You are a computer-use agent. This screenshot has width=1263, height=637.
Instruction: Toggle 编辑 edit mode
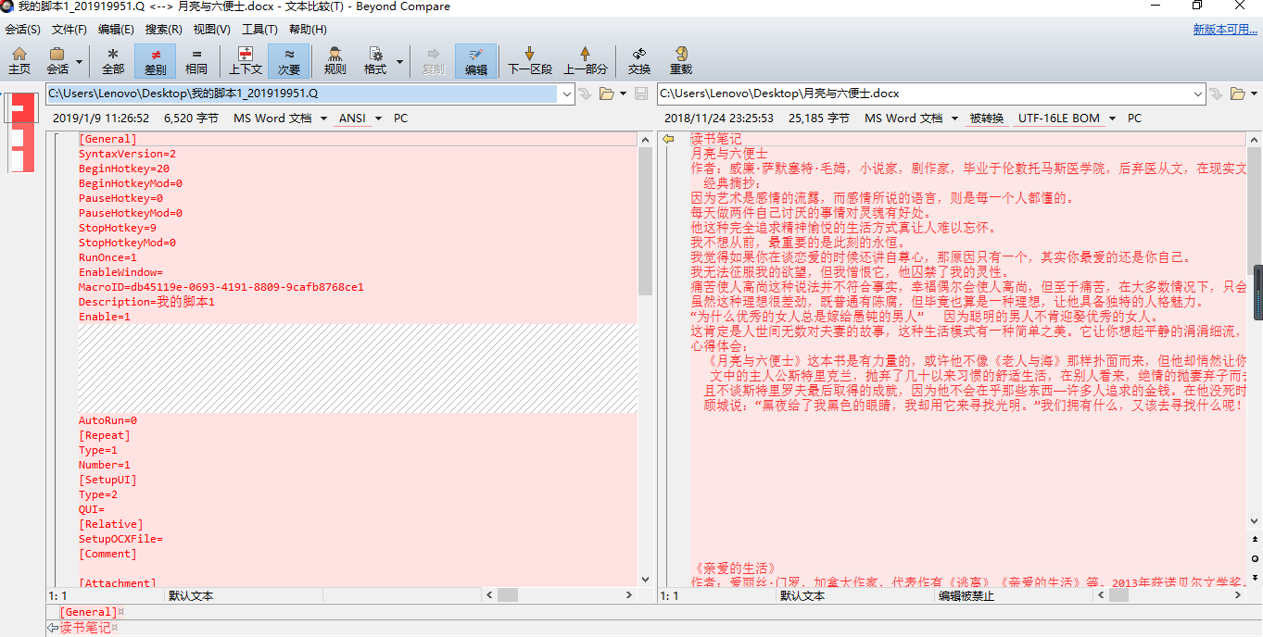pyautogui.click(x=475, y=60)
